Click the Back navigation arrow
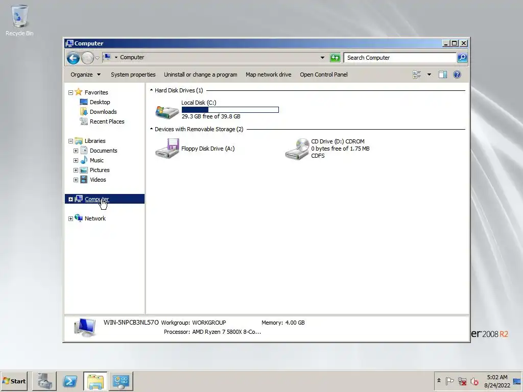 (x=73, y=58)
